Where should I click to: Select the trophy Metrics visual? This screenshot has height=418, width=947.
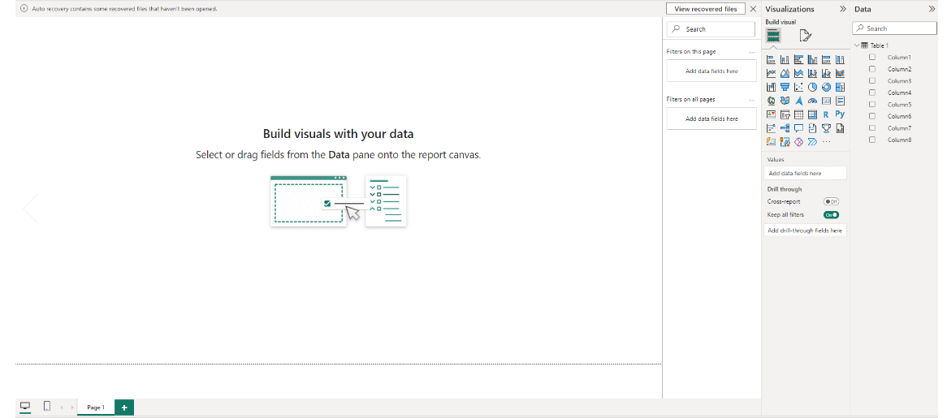826,128
